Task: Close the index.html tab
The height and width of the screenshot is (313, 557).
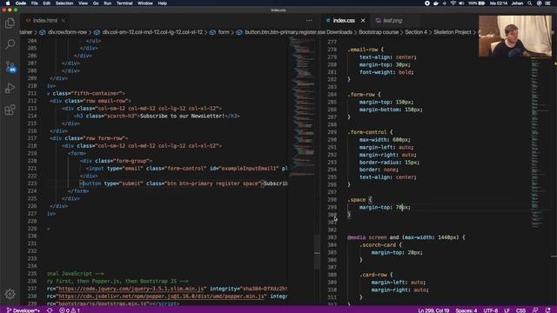Action: click(63, 21)
